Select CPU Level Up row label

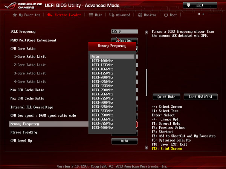click(21, 141)
